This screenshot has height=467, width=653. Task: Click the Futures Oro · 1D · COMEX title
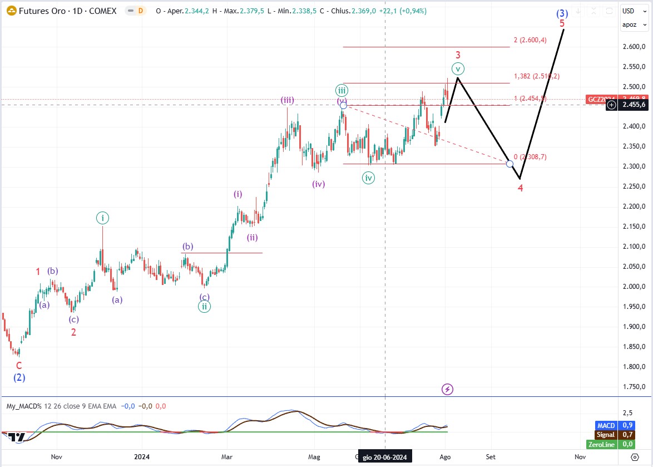(x=67, y=11)
